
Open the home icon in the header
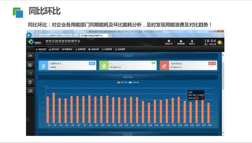click(169, 41)
